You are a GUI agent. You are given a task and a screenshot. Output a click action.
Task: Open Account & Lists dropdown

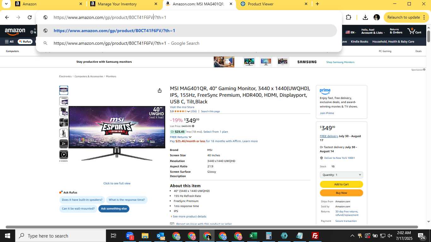[x=373, y=31]
